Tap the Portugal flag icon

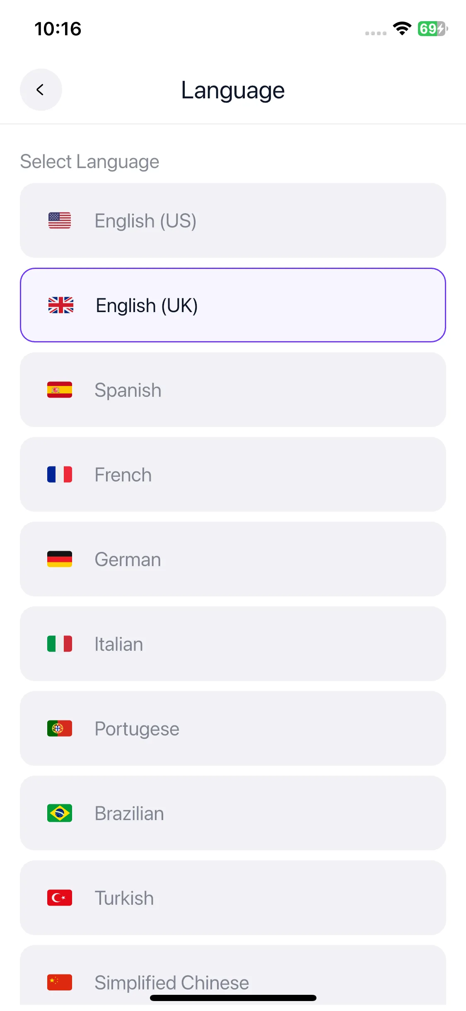click(60, 728)
